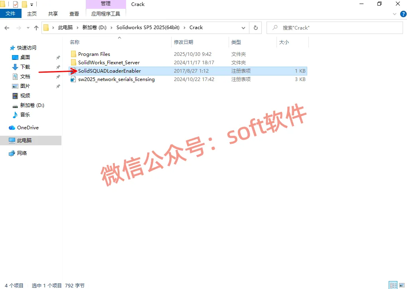Viewport: 407px width, 289px height.
Task: Open the address bar history dropdown
Action: tap(243, 28)
